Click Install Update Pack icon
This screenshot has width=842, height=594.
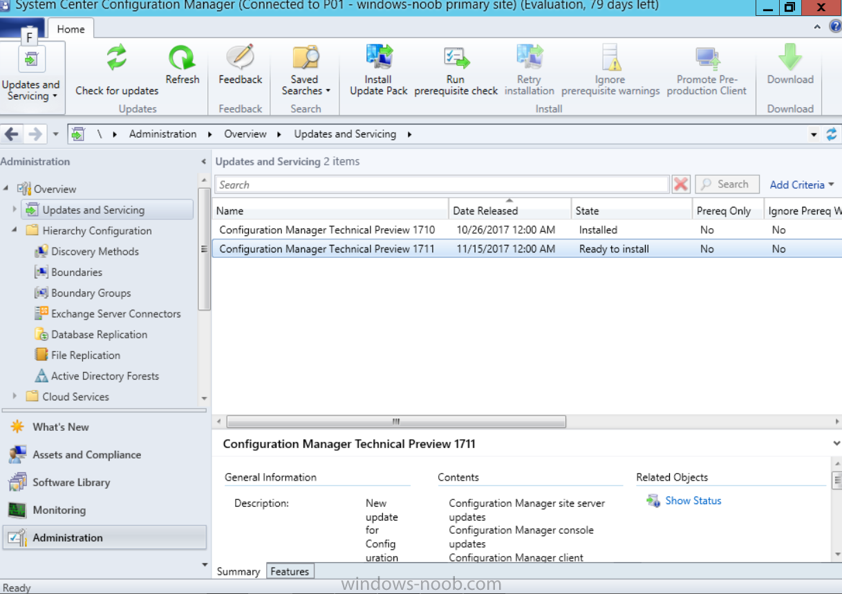378,58
